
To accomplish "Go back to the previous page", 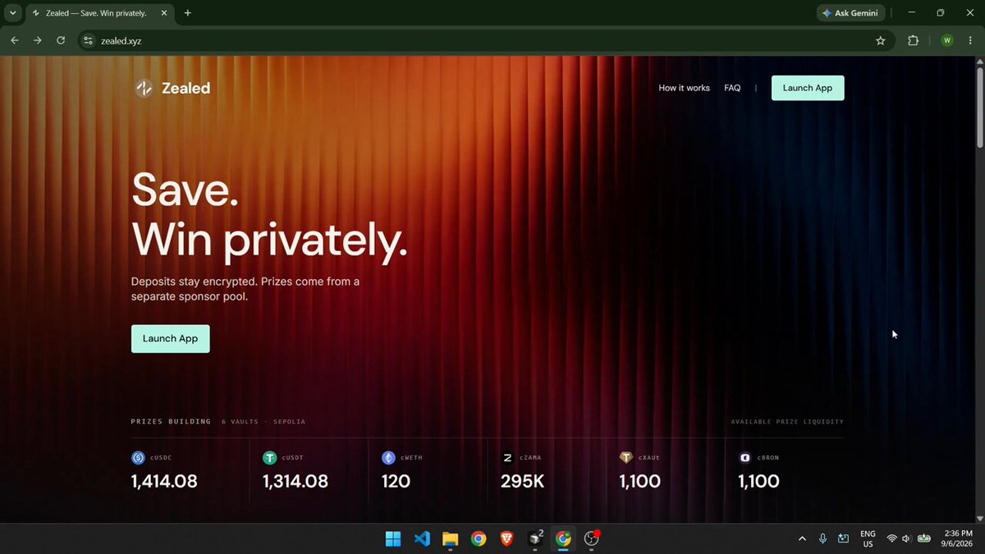I will (15, 40).
